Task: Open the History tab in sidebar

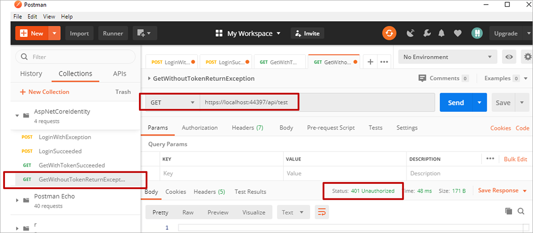Action: coord(31,74)
